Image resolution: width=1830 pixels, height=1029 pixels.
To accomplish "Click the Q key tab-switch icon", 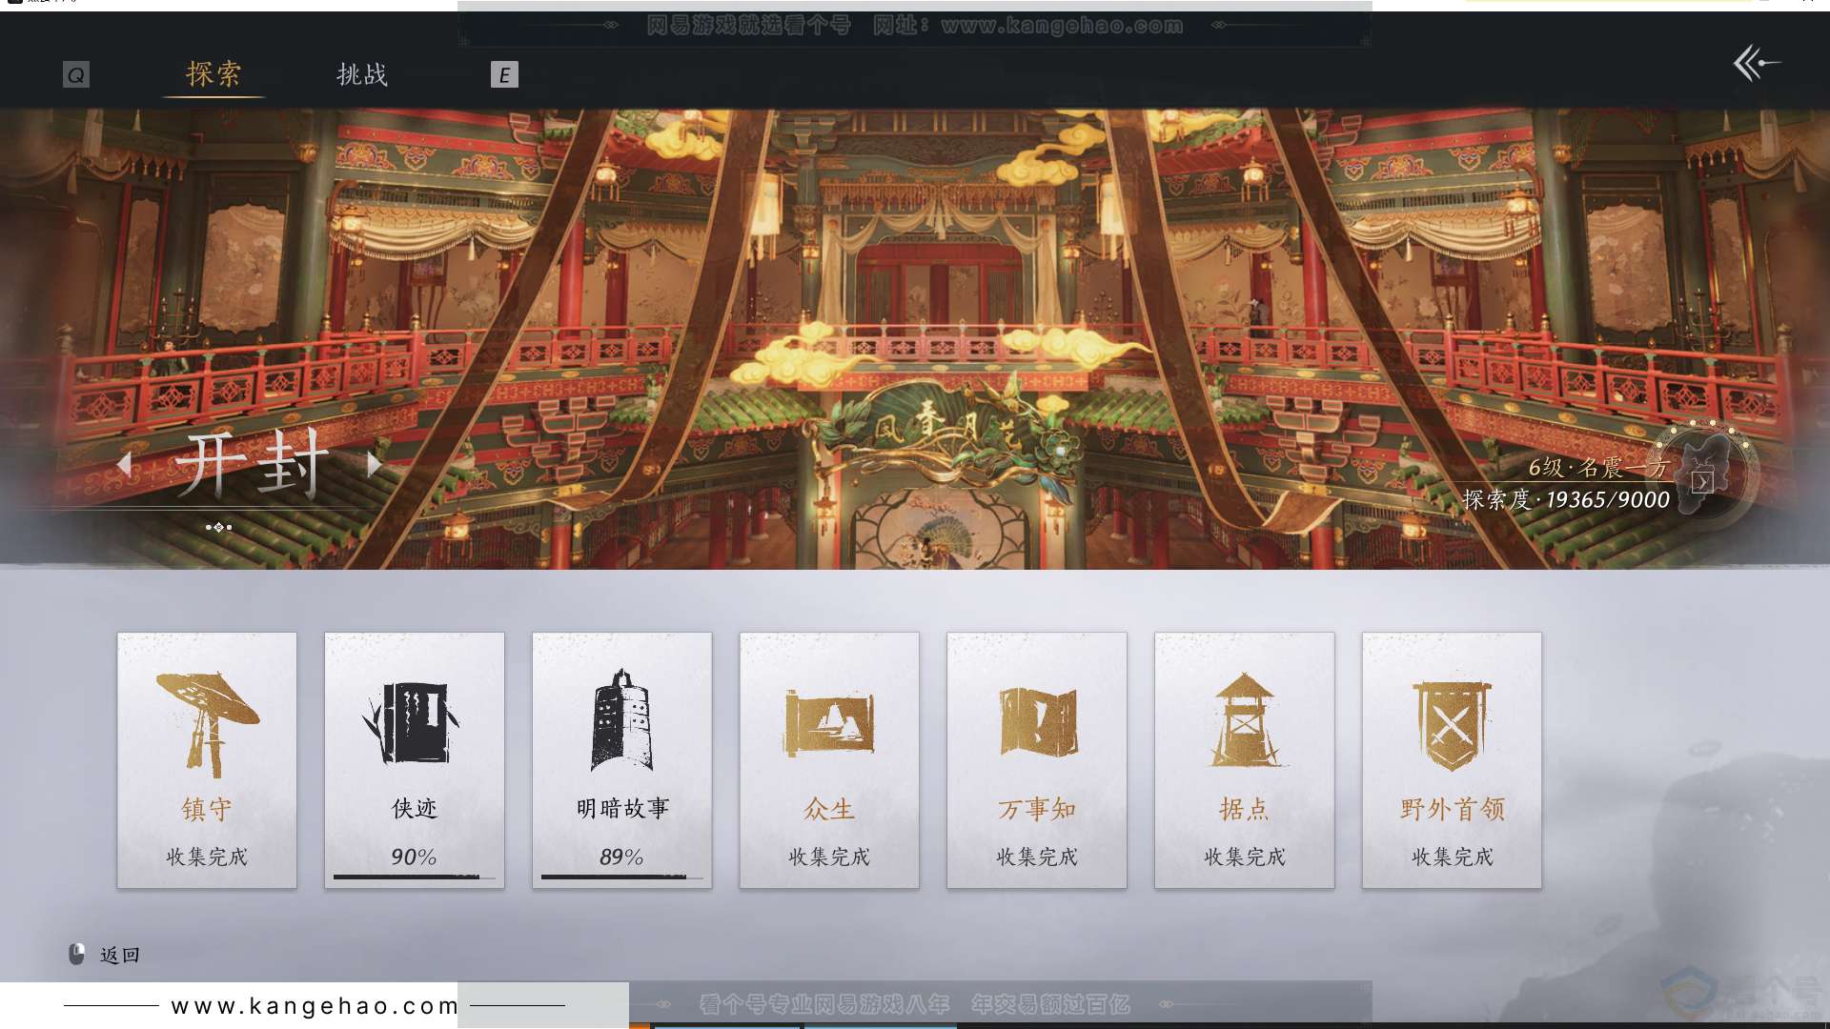I will pos(76,74).
